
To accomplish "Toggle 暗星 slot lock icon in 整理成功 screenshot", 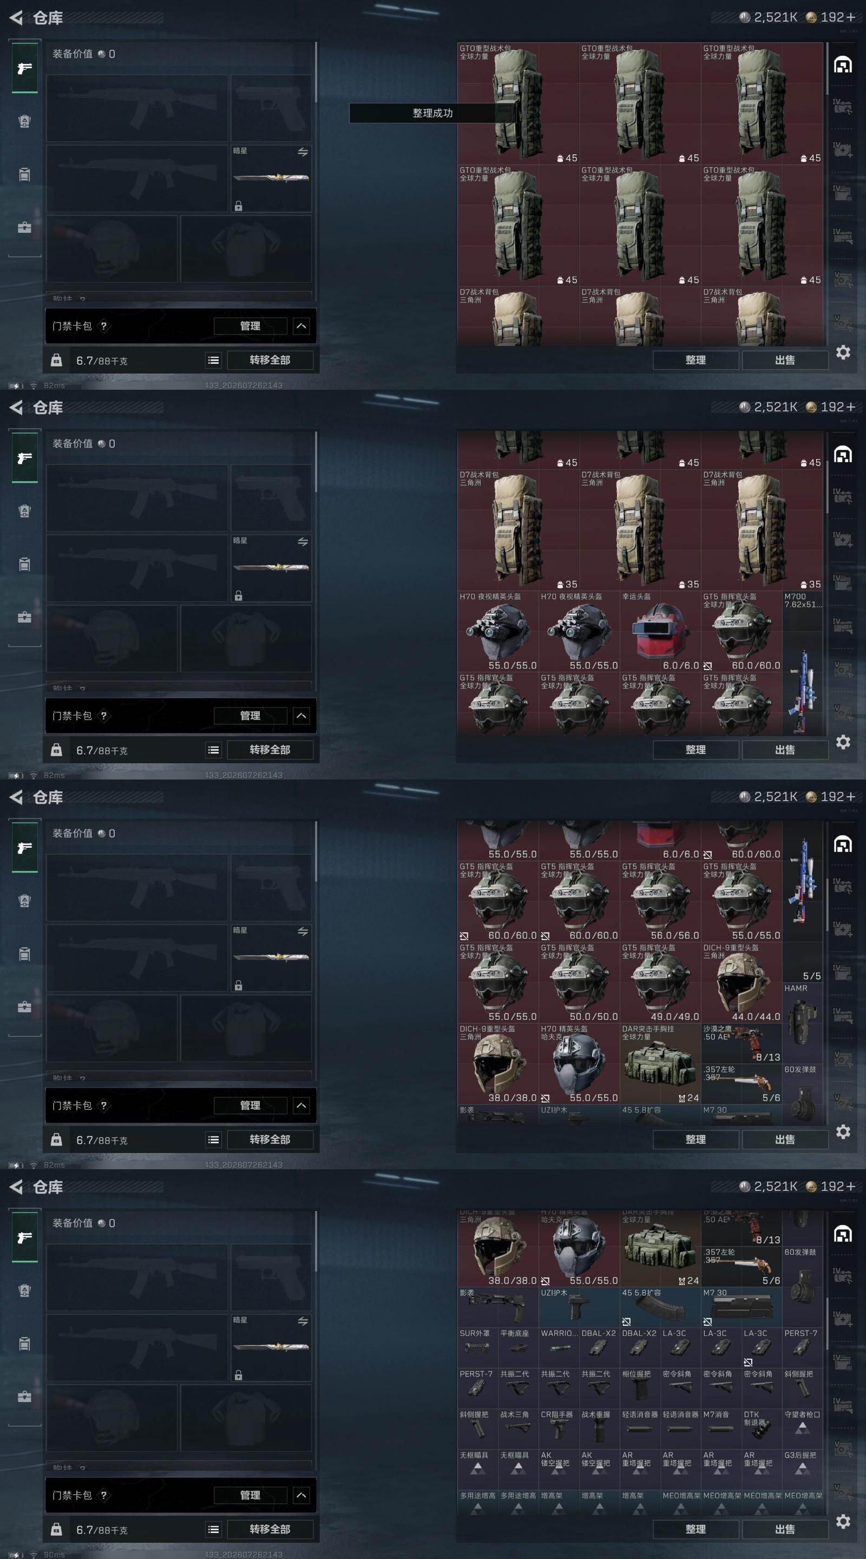I will pos(239,206).
